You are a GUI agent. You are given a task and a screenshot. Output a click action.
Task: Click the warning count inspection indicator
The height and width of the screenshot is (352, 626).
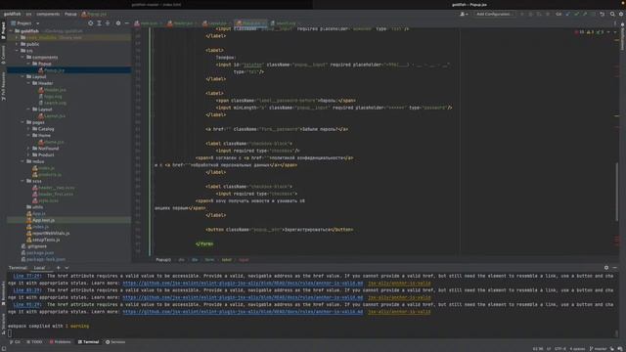click(590, 32)
